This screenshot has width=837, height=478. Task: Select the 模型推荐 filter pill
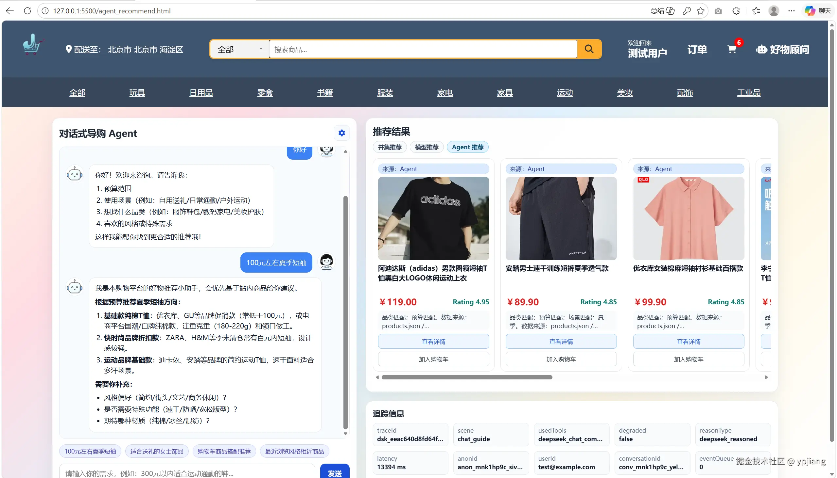click(427, 147)
